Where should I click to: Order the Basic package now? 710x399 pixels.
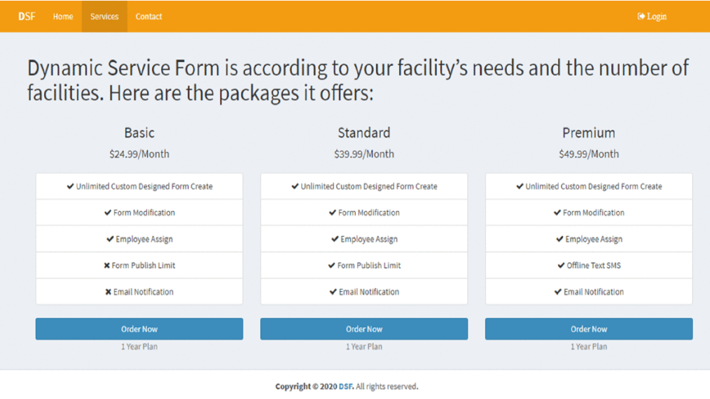pyautogui.click(x=139, y=329)
